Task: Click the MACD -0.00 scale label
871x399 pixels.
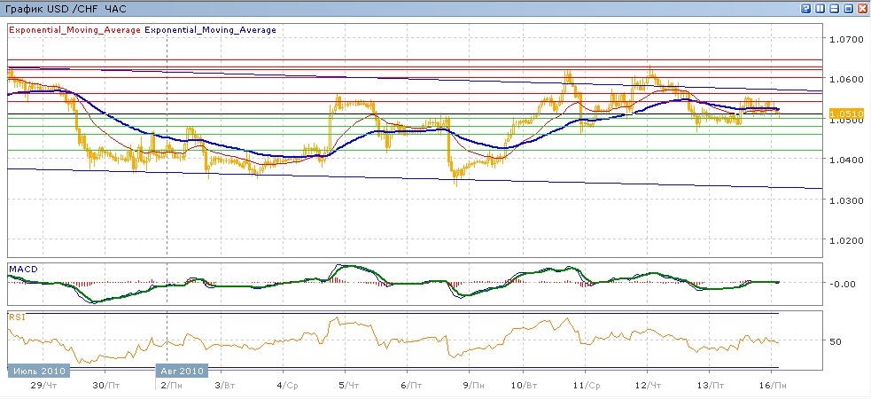Action: (843, 284)
